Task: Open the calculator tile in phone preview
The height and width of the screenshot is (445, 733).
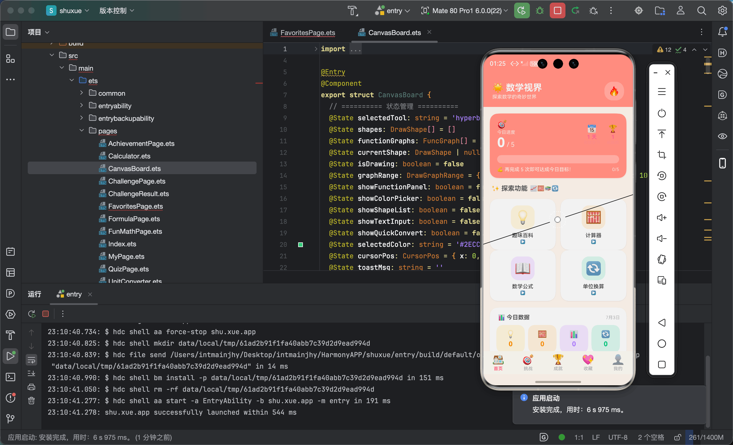Action: point(593,224)
